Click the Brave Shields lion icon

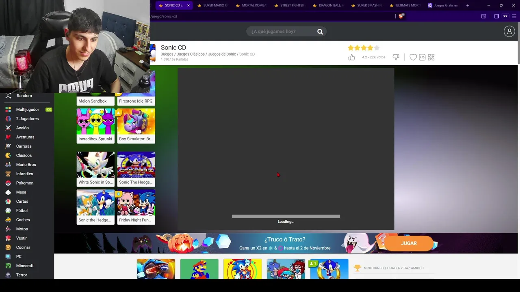(401, 16)
